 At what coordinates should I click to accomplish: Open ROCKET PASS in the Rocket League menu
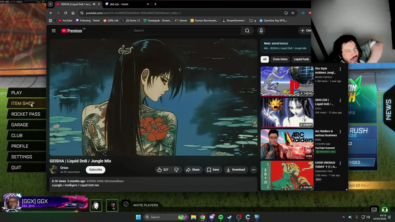tap(26, 114)
